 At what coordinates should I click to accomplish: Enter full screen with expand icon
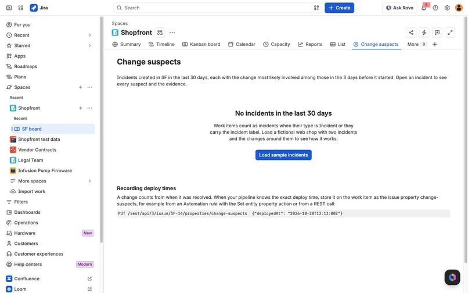tap(450, 33)
